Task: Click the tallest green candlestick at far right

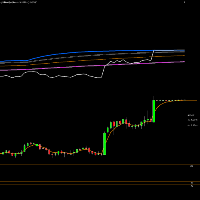Action: [154, 111]
